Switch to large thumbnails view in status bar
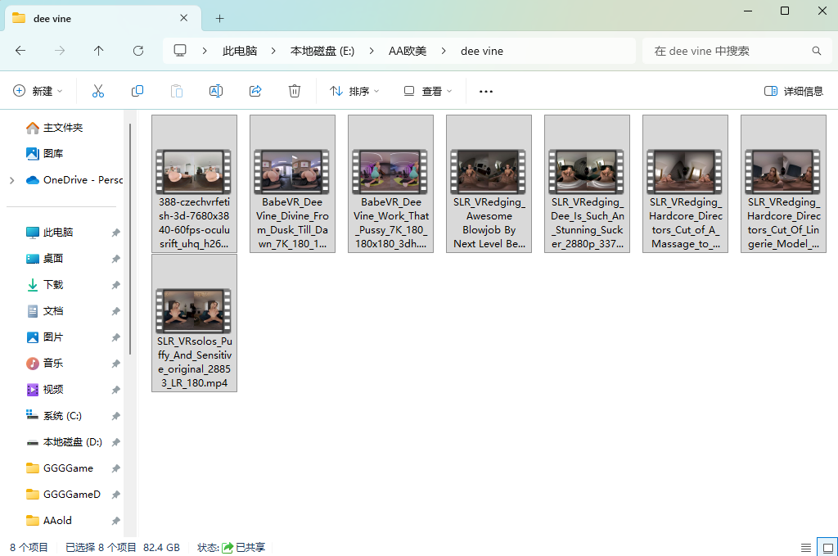The height and width of the screenshot is (556, 838). pyautogui.click(x=827, y=547)
